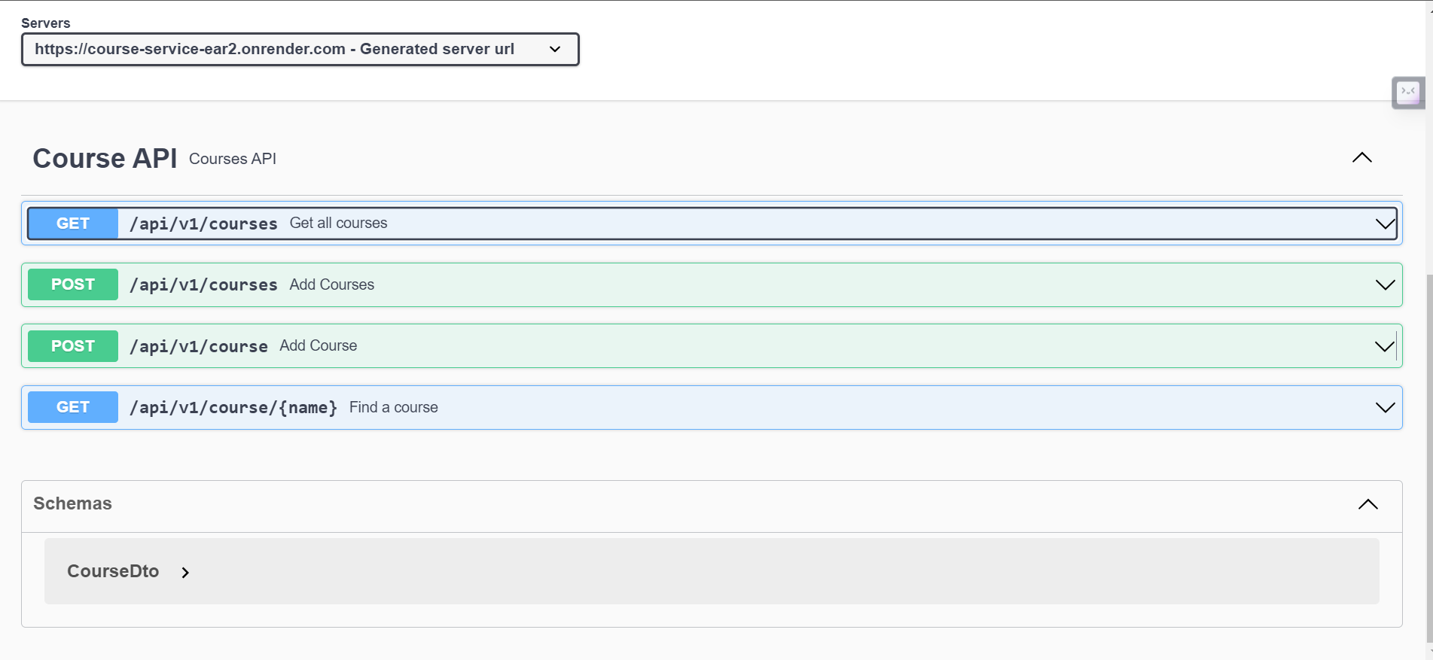The height and width of the screenshot is (660, 1433).
Task: Click the 'Courses API' subtitle text
Action: [233, 159]
